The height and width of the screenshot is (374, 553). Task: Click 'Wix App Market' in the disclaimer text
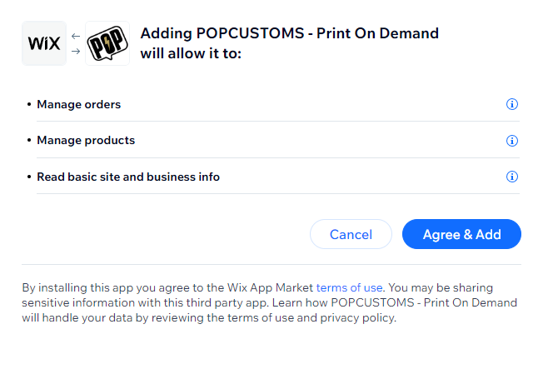pos(270,288)
